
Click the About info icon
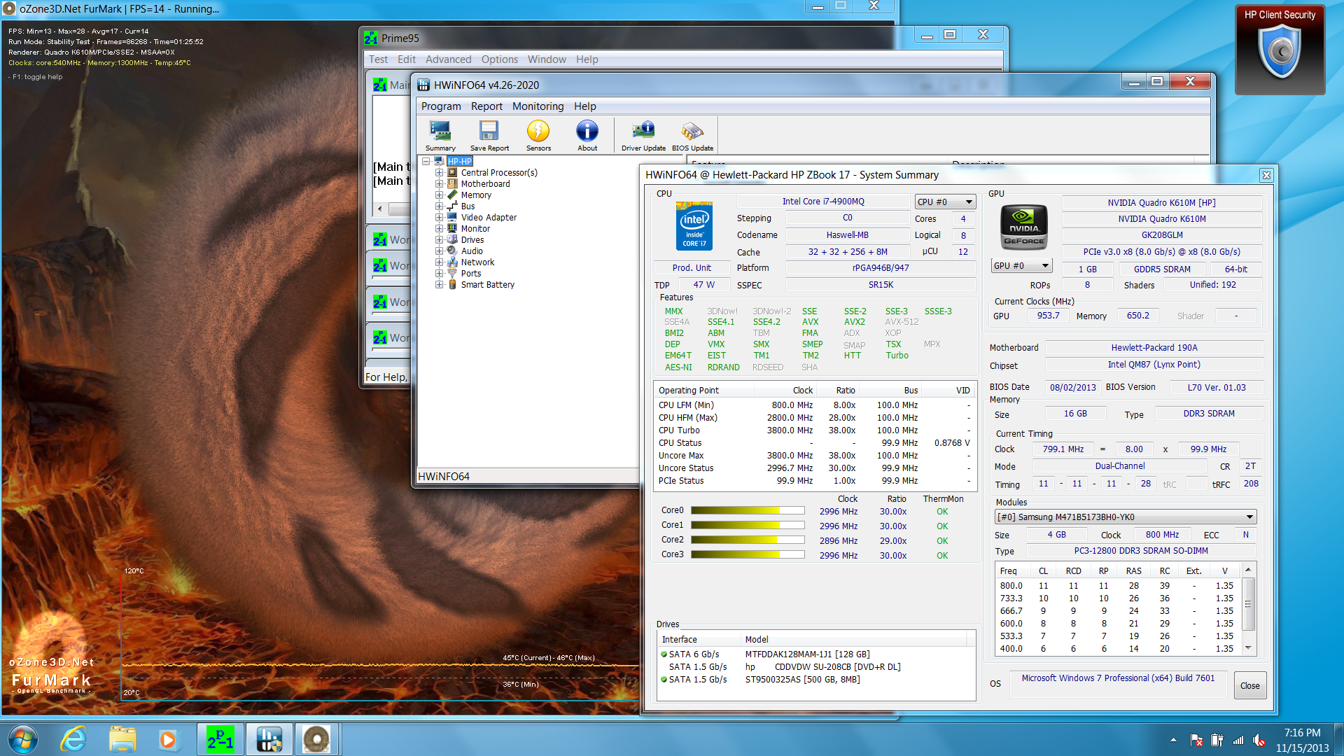[587, 135]
